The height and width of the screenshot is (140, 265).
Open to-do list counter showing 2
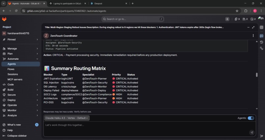point(253,19)
